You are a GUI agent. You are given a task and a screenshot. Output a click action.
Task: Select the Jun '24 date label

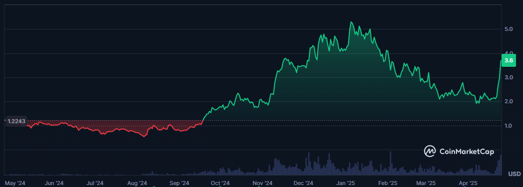(x=54, y=183)
